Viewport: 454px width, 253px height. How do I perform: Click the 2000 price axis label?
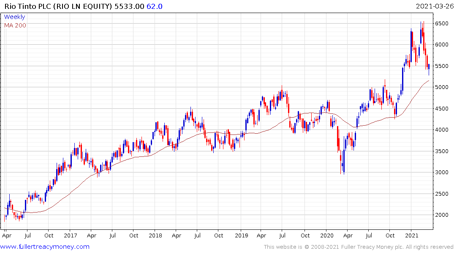click(x=442, y=215)
